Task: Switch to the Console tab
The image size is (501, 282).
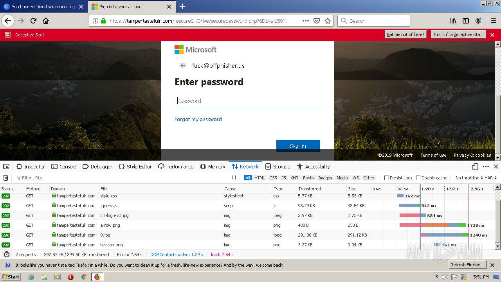Action: point(64,166)
